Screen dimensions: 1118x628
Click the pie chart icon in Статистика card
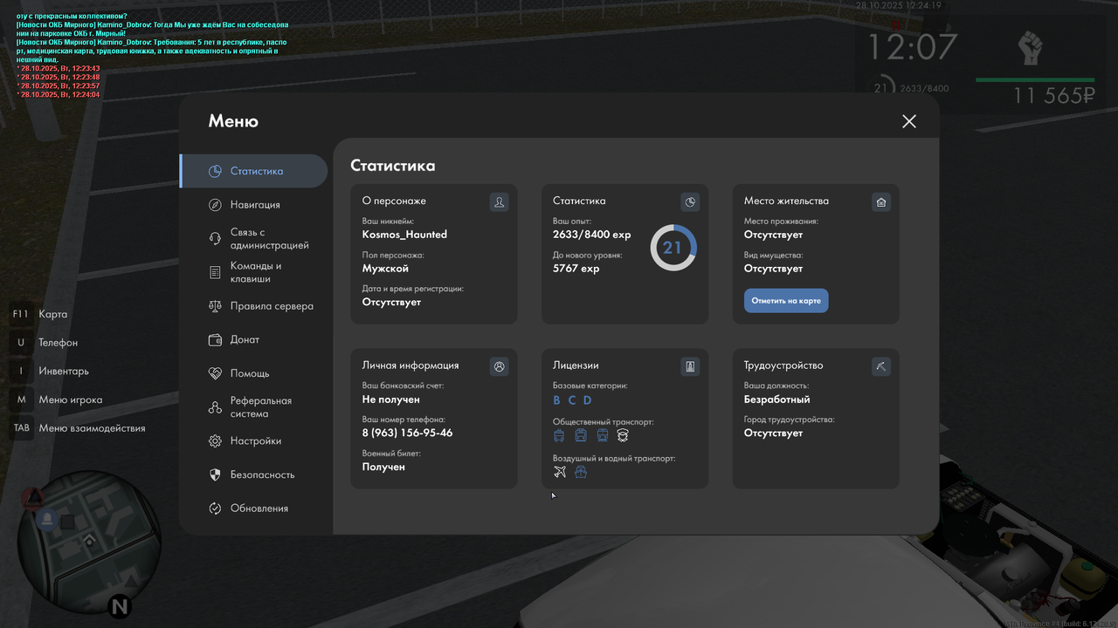coord(690,201)
